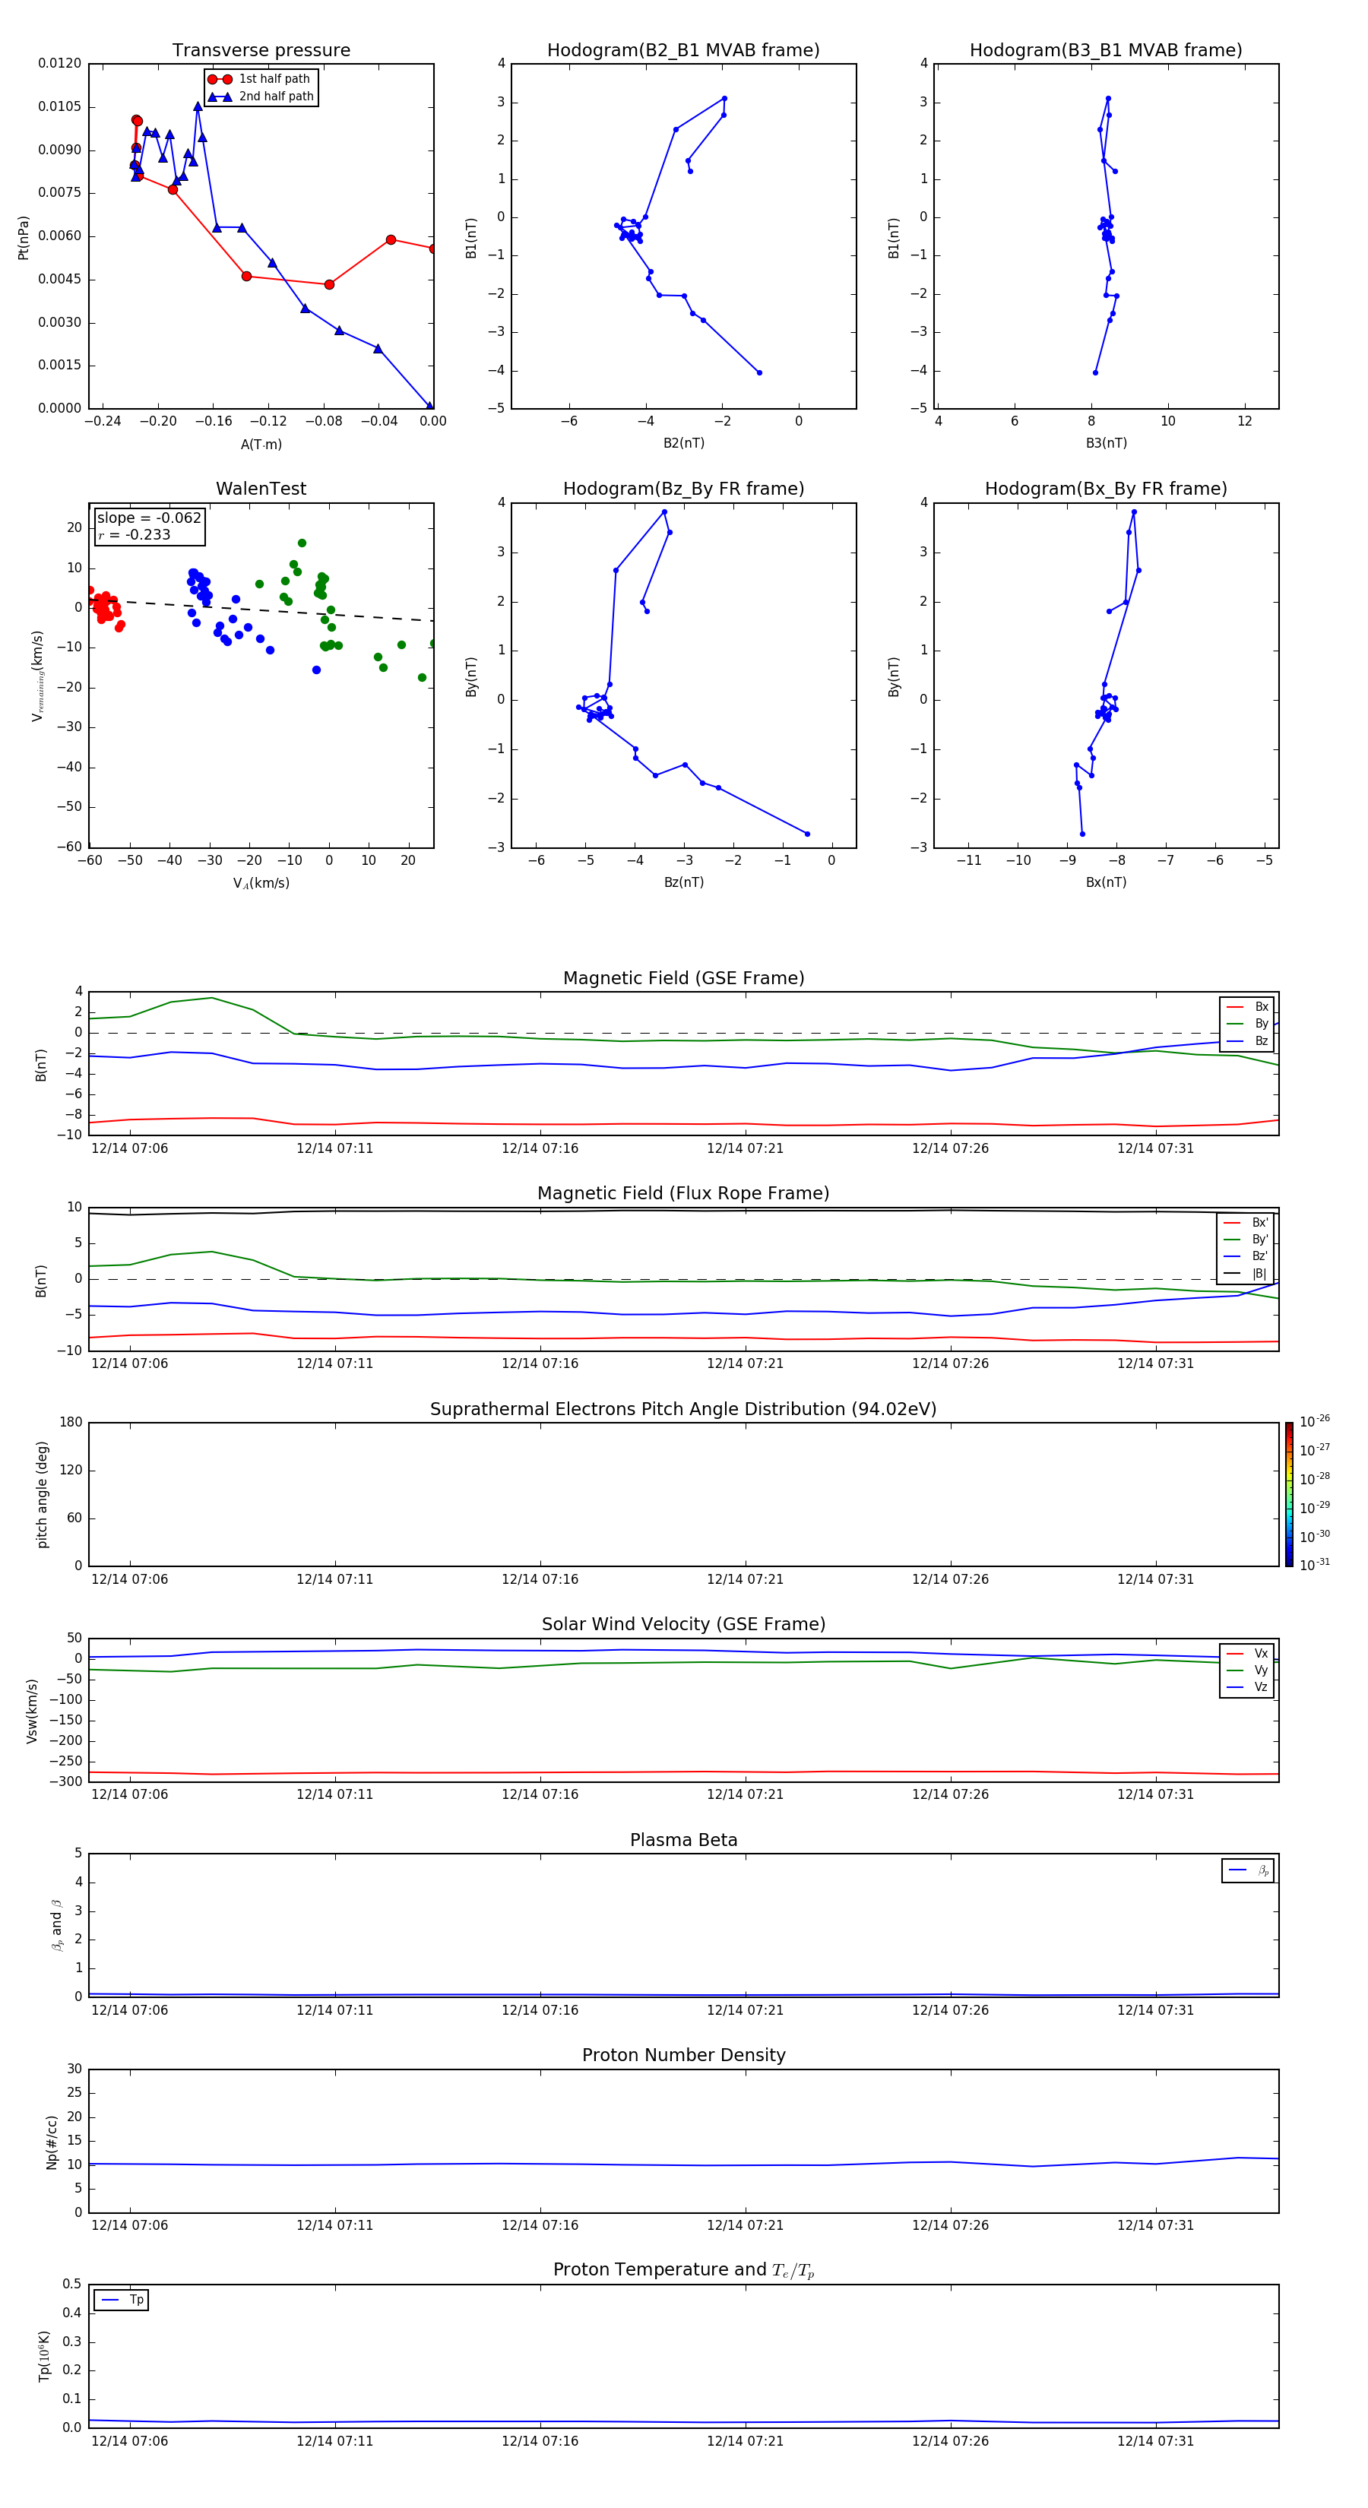Click the V_A(km/s) x-axis label in WalenTest
This screenshot has width=1368, height=2508.
[261, 883]
